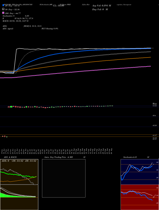Select the 'CL: 54.00' closing price text
This screenshot has width=159, height=210.
59,6
